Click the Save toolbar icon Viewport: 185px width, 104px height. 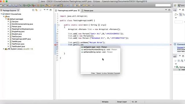tap(10, 5)
